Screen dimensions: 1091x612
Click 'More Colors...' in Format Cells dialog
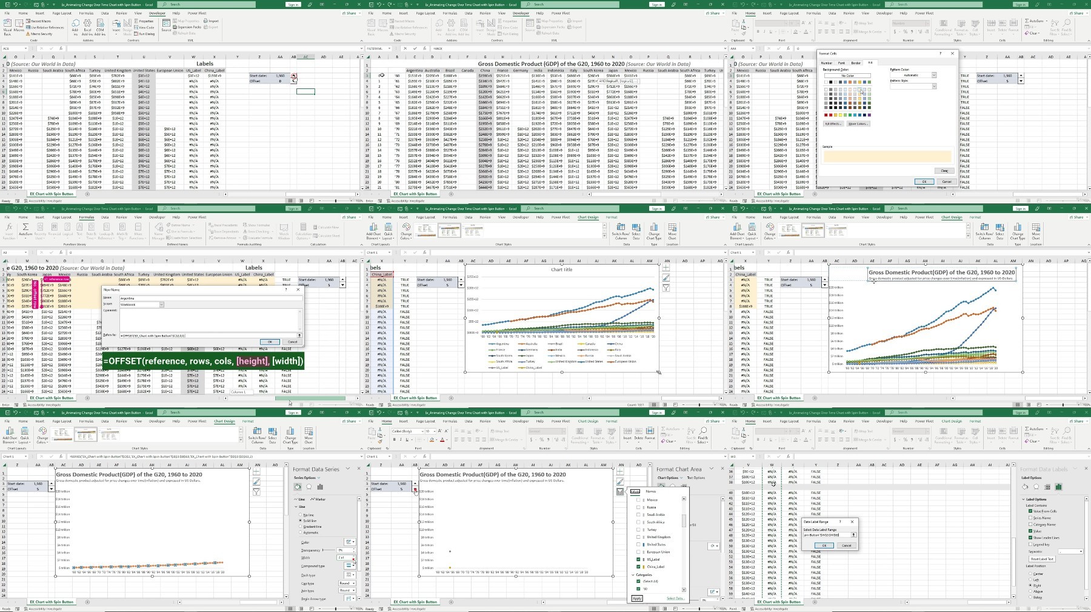(858, 123)
